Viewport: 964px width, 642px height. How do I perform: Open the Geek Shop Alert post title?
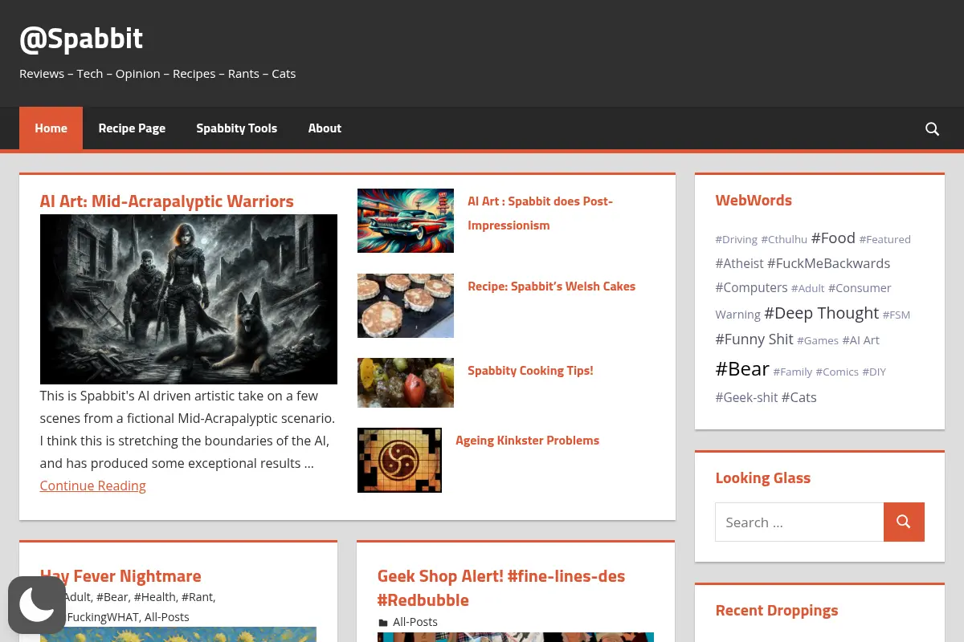501,588
